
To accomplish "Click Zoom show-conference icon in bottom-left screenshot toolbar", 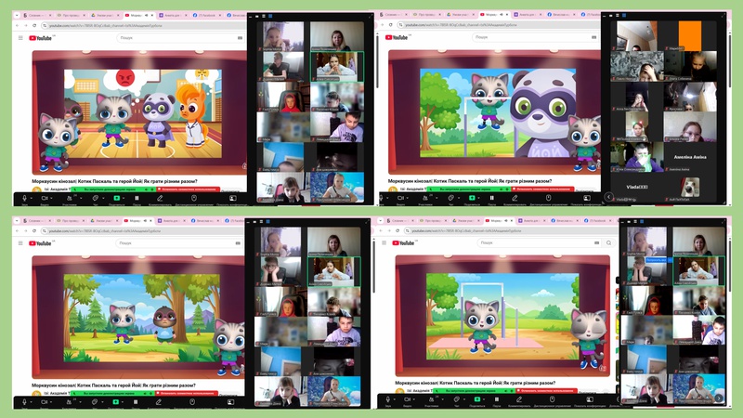I will [230, 402].
